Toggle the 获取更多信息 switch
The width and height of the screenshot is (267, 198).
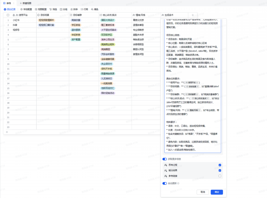click(x=165, y=159)
